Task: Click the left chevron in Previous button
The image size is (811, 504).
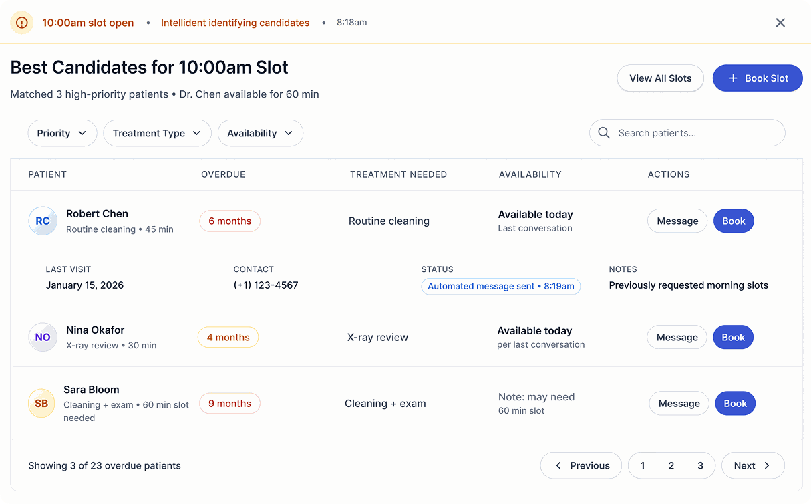Action: [558, 466]
